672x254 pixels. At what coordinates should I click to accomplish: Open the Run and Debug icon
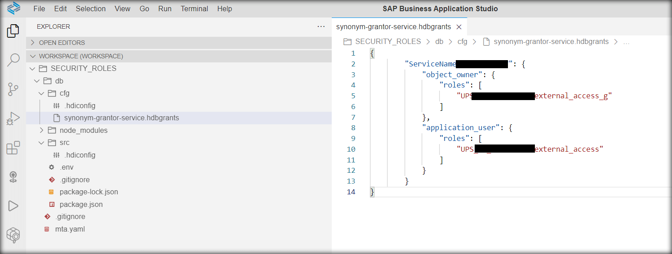pos(13,118)
